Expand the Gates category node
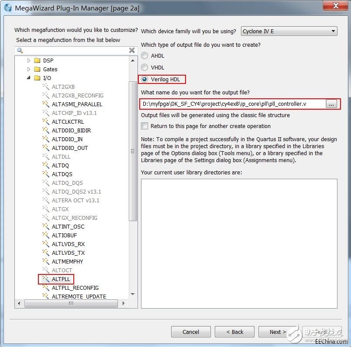This screenshot has width=351, height=347. pyautogui.click(x=29, y=69)
